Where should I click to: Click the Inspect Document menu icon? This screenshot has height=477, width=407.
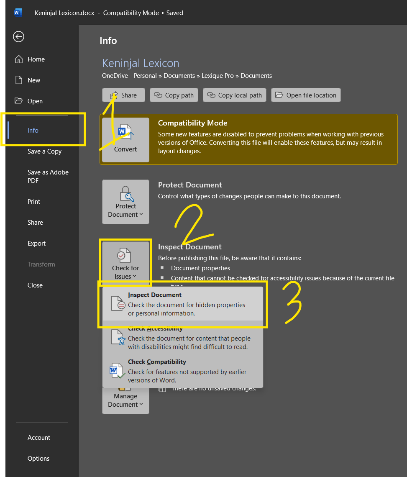(118, 303)
